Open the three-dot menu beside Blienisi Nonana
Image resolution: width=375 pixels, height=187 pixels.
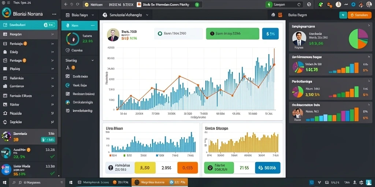pyautogui.click(x=54, y=14)
